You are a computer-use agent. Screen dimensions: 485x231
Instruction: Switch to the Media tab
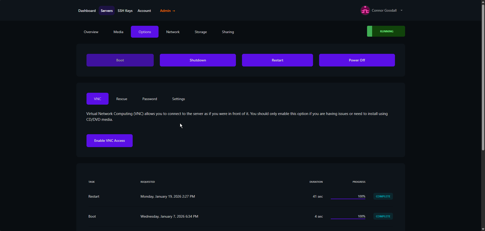[x=118, y=32]
